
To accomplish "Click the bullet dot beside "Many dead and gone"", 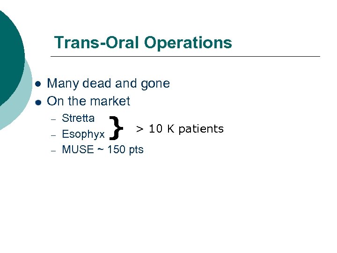I will coord(38,84).
